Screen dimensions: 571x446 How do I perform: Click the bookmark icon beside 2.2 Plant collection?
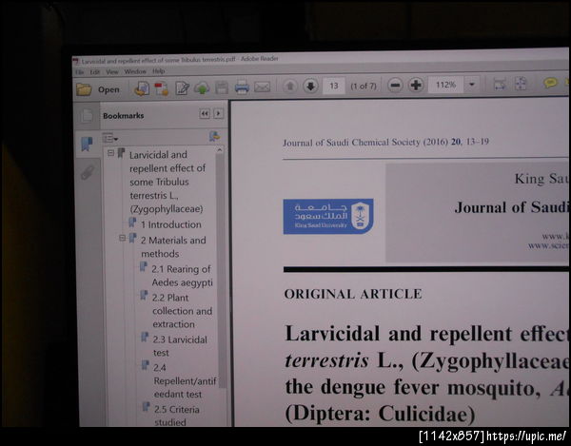[144, 296]
